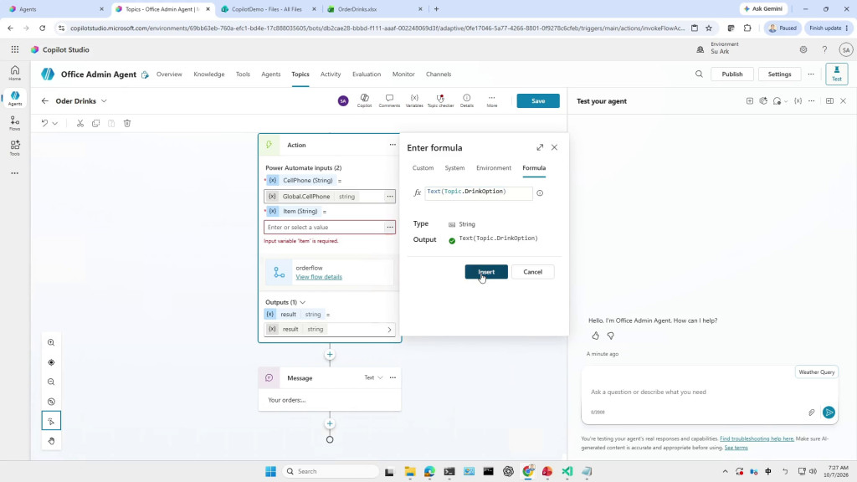Image resolution: width=857 pixels, height=482 pixels.
Task: Open the Oder Drinks topic name dropdown
Action: point(104,101)
